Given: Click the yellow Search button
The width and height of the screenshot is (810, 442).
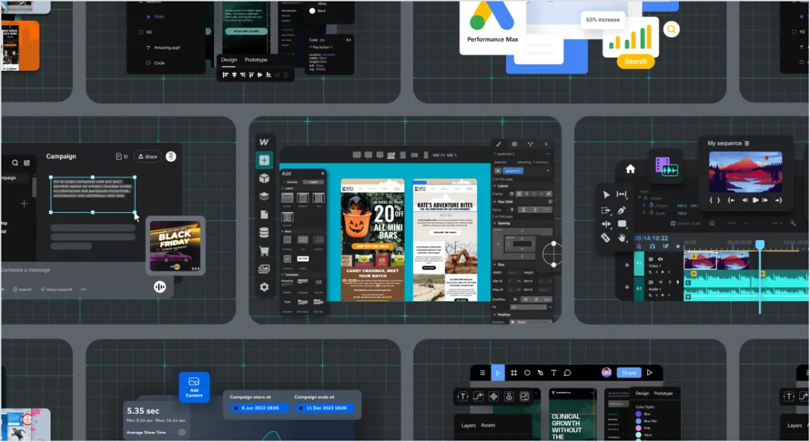Looking at the screenshot, I should pos(635,61).
